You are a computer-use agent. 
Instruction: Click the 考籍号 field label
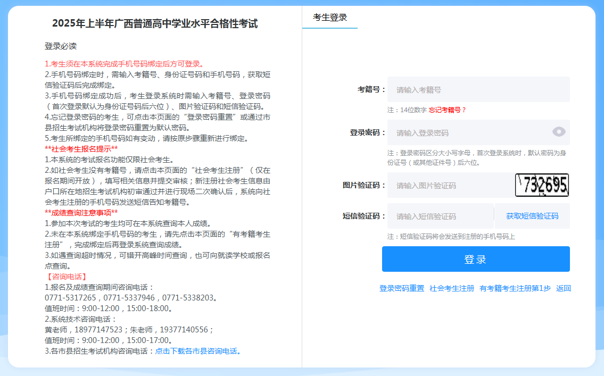(x=371, y=89)
